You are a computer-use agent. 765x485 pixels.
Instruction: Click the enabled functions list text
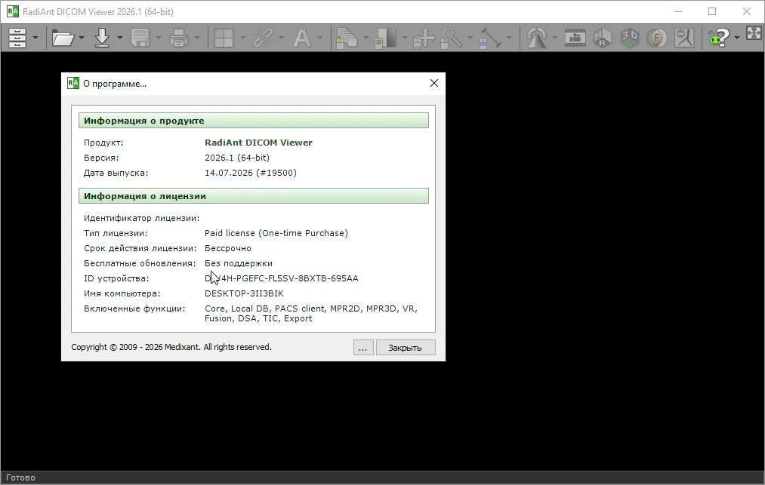pos(311,314)
